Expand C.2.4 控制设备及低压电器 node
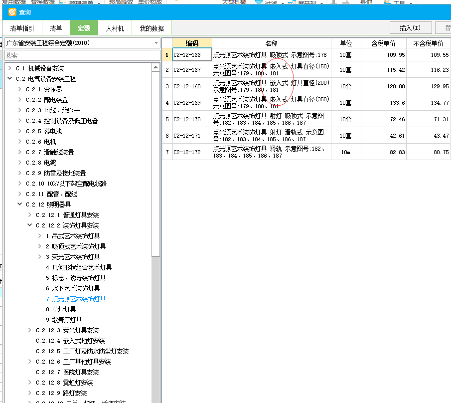Screen dimensions: 451x403 pyautogui.click(x=20, y=121)
